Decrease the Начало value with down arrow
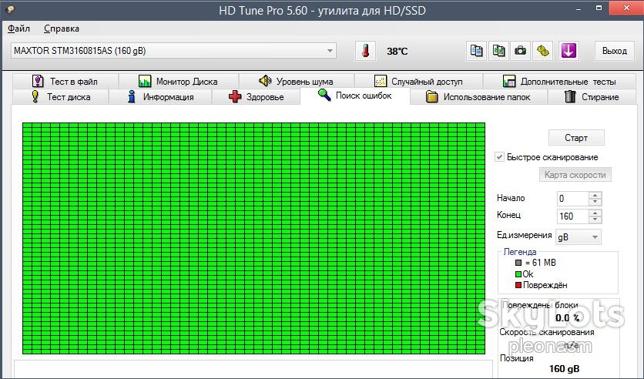 pos(595,202)
